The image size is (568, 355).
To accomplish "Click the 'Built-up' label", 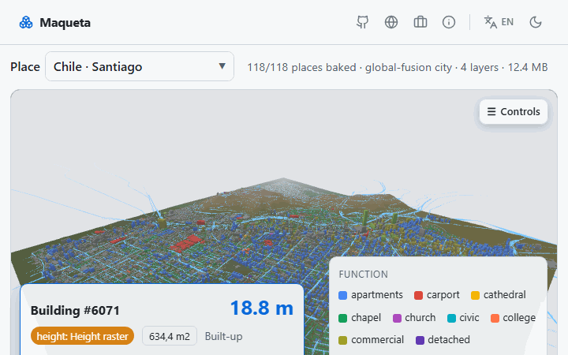I will tap(223, 337).
